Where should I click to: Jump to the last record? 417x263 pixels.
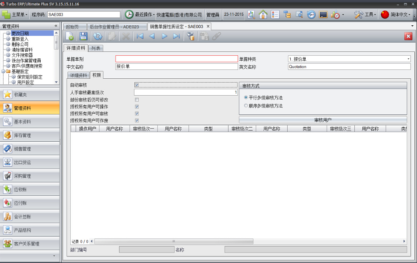(177, 36)
